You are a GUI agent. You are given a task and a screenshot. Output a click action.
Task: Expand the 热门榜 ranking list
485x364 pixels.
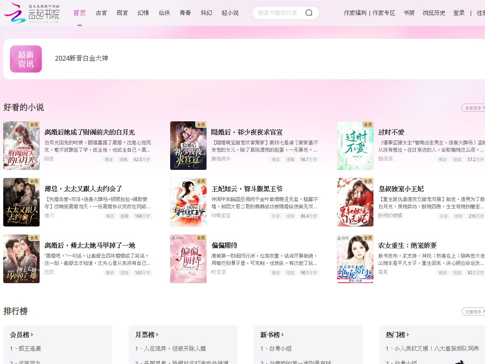tap(397, 335)
